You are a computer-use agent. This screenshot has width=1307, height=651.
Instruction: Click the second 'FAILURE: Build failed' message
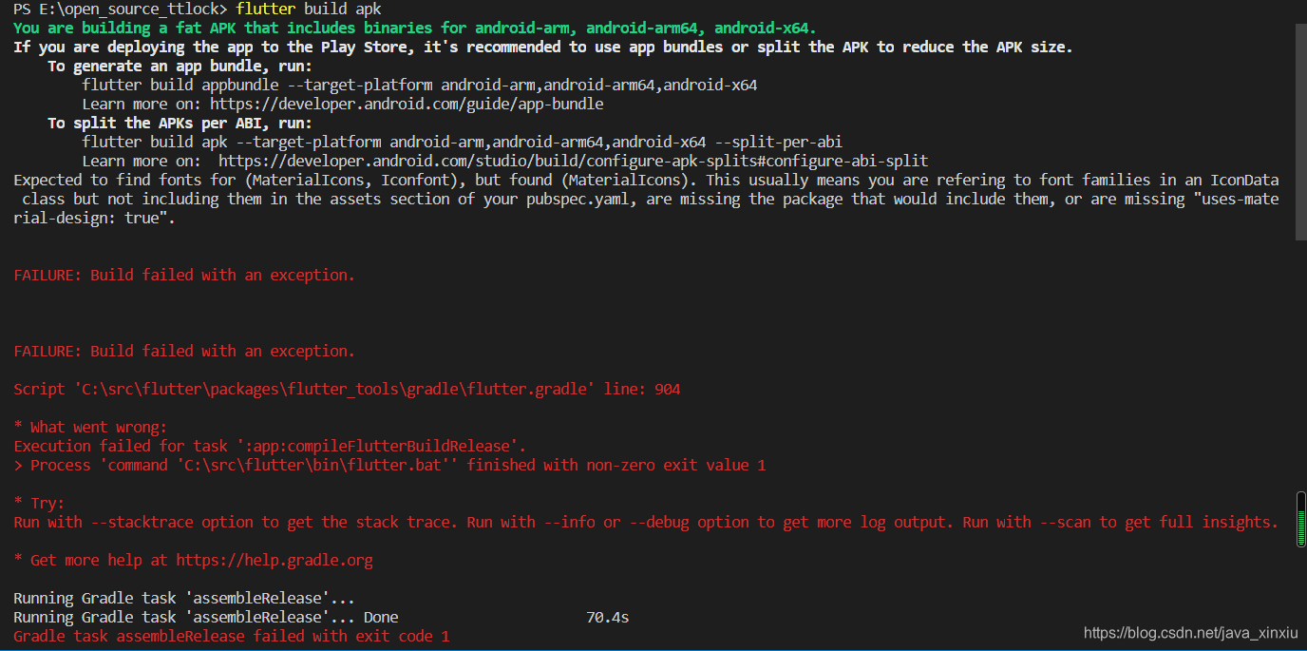point(184,351)
